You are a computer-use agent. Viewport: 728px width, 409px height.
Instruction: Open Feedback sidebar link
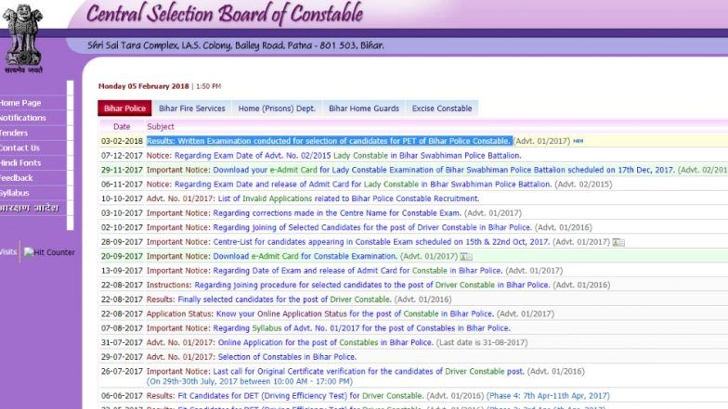pos(17,178)
